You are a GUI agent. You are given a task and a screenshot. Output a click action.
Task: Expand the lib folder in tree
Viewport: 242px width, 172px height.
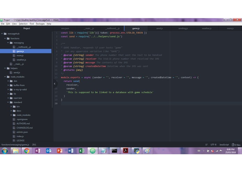(8, 94)
